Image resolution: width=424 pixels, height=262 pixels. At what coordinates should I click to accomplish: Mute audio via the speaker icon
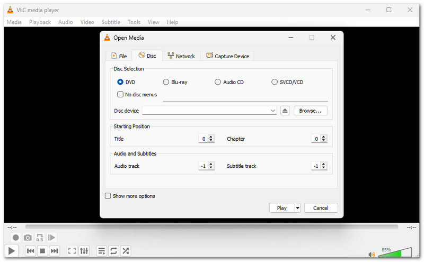click(x=372, y=254)
